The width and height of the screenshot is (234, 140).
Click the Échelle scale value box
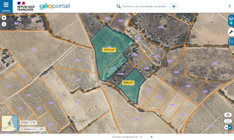click(x=28, y=122)
